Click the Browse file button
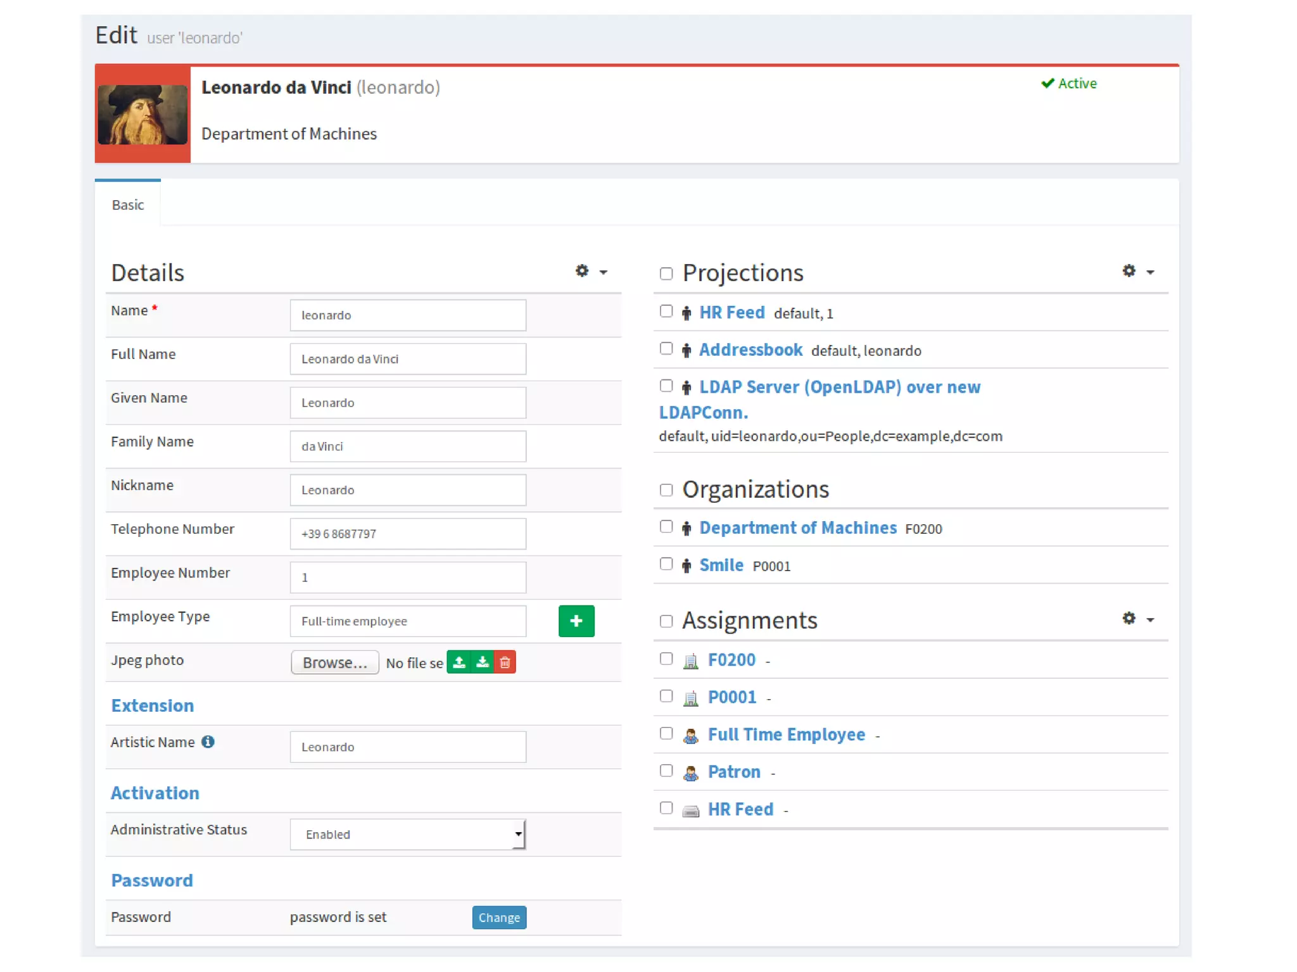1297x972 pixels. (x=334, y=662)
